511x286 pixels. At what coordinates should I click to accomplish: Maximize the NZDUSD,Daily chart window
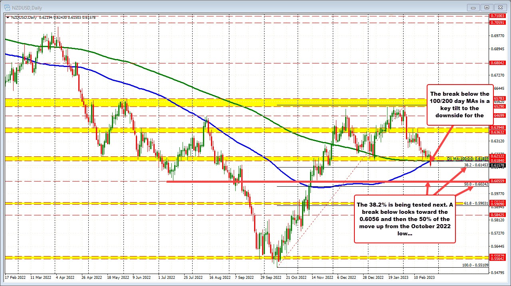[487, 7]
